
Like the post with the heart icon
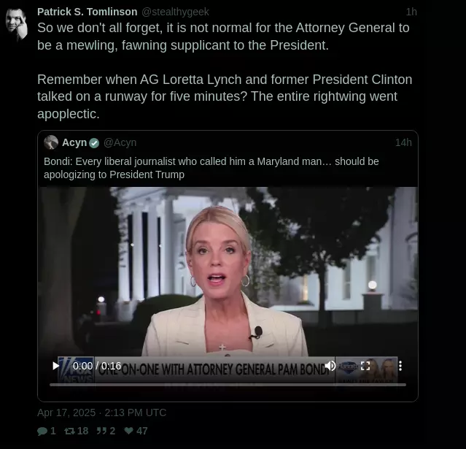128,431
